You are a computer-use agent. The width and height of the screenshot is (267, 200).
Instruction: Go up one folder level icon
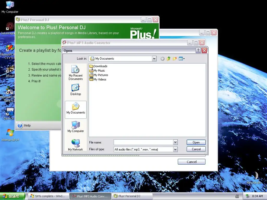169,59
